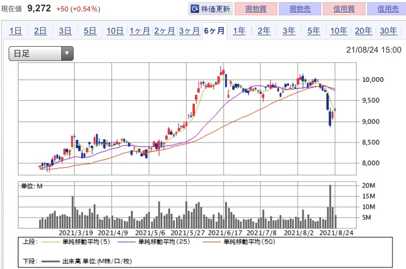The width and height of the screenshot is (406, 269).
Task: Click the 2021/5/6 date label
Action: [x=150, y=233]
